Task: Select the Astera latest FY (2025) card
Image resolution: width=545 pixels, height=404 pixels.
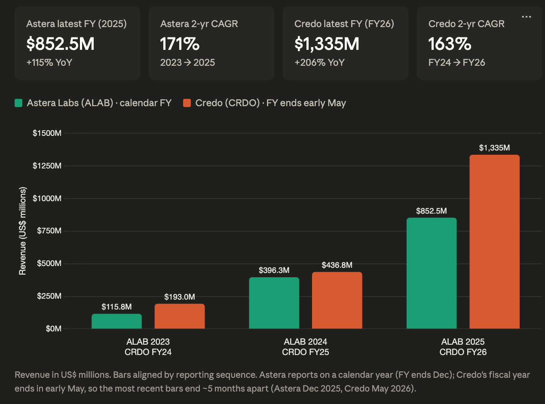Action: coord(77,43)
